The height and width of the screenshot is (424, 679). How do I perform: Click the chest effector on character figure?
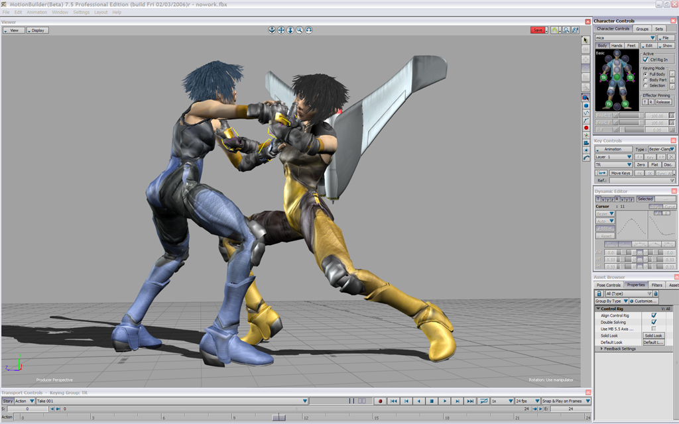(x=617, y=68)
